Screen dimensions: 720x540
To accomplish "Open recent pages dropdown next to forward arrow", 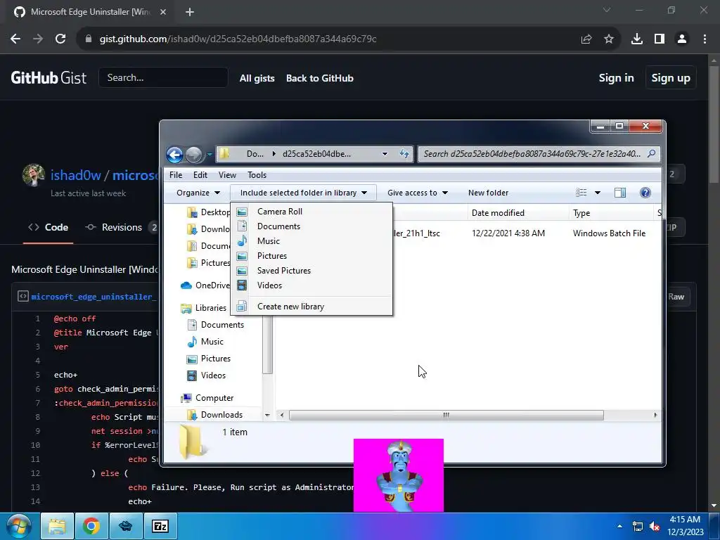I will (x=210, y=154).
